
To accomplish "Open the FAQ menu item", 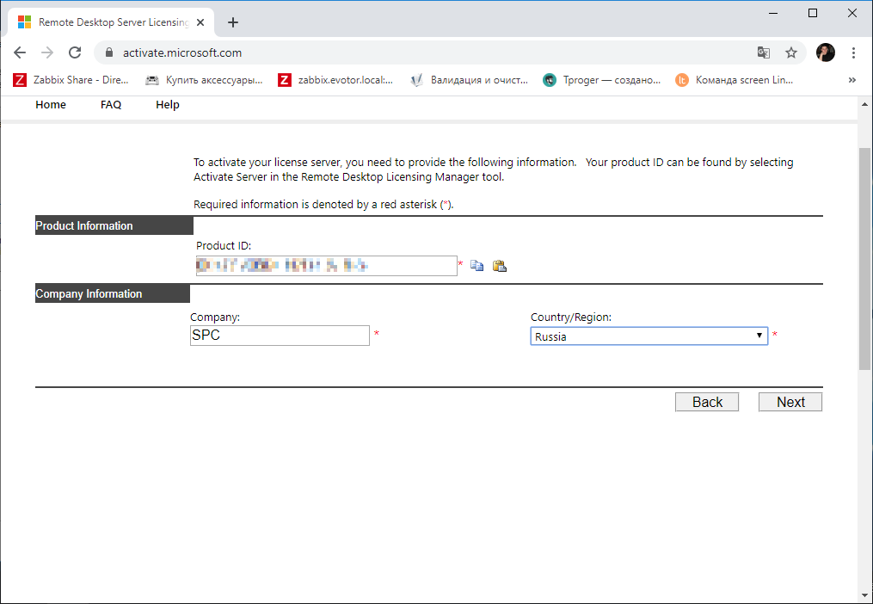I will pyautogui.click(x=111, y=105).
